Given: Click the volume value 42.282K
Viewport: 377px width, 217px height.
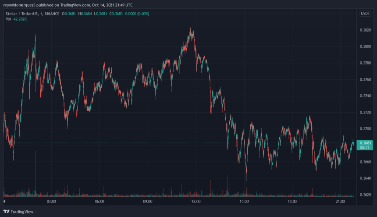Looking at the screenshot, I should pos(21,19).
